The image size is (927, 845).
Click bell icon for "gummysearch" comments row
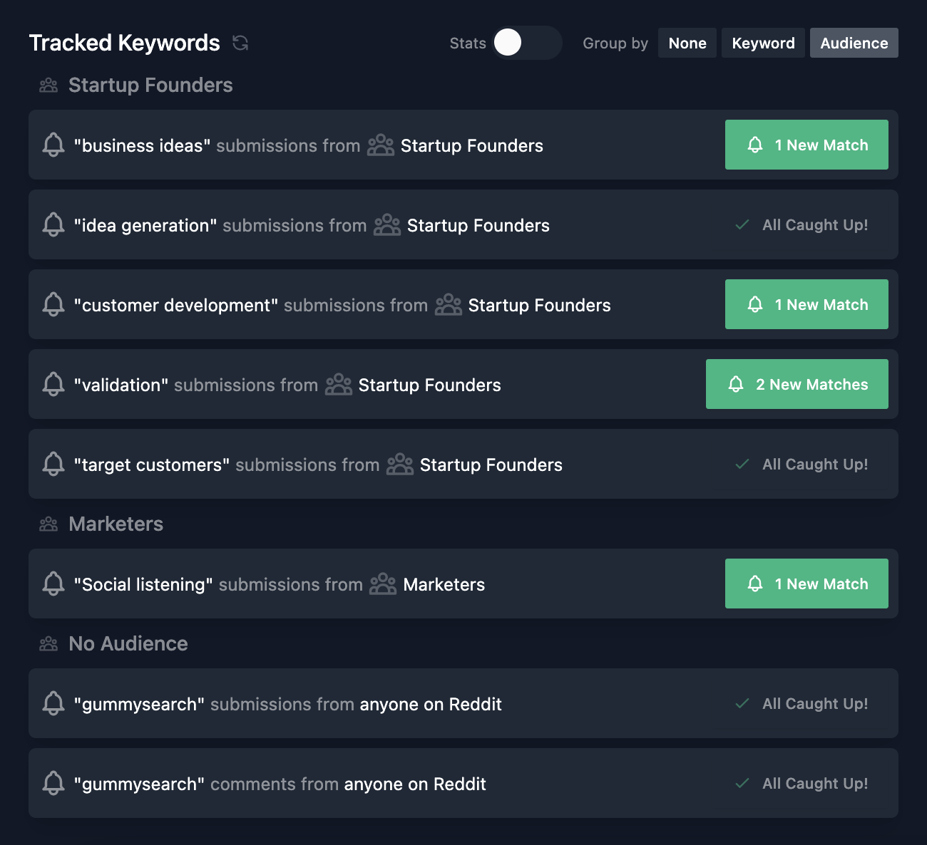[x=53, y=784]
